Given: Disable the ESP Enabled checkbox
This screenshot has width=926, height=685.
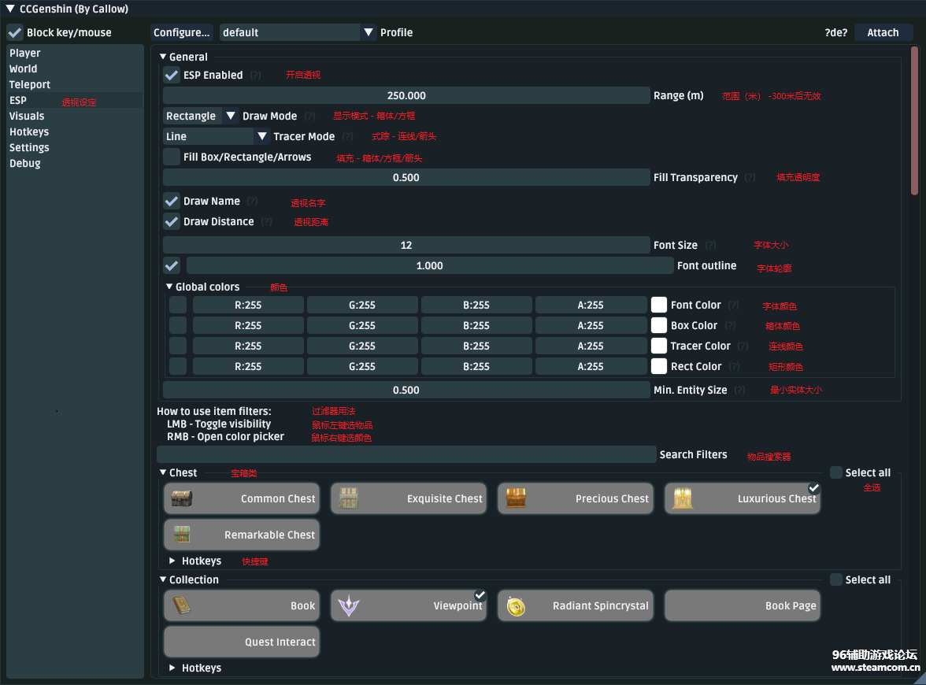Looking at the screenshot, I should click(x=172, y=76).
